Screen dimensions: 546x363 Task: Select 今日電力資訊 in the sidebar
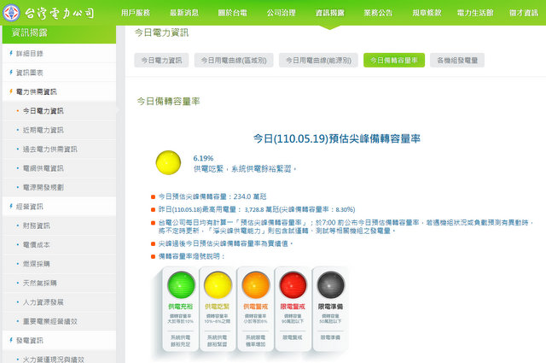tap(59, 111)
